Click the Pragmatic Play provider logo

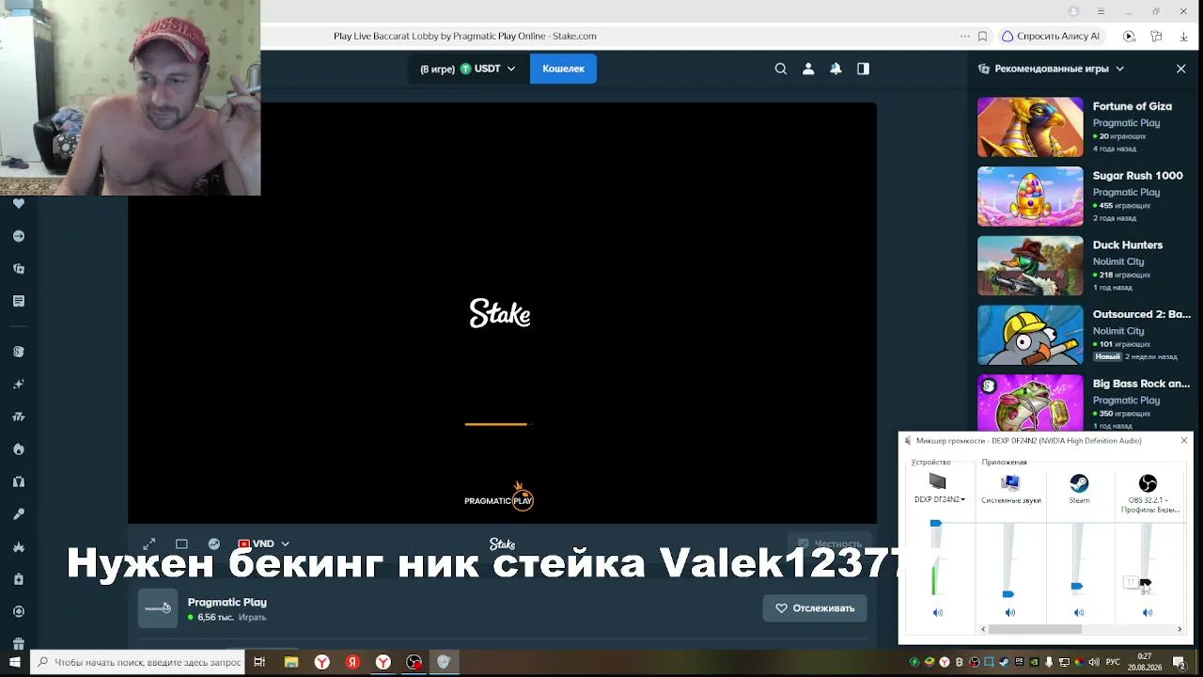click(158, 608)
